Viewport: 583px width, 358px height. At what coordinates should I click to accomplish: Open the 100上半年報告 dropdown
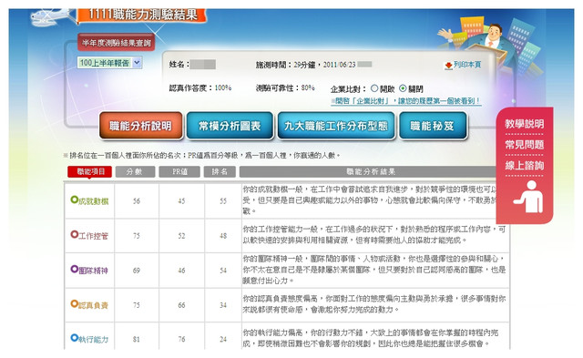click(109, 63)
